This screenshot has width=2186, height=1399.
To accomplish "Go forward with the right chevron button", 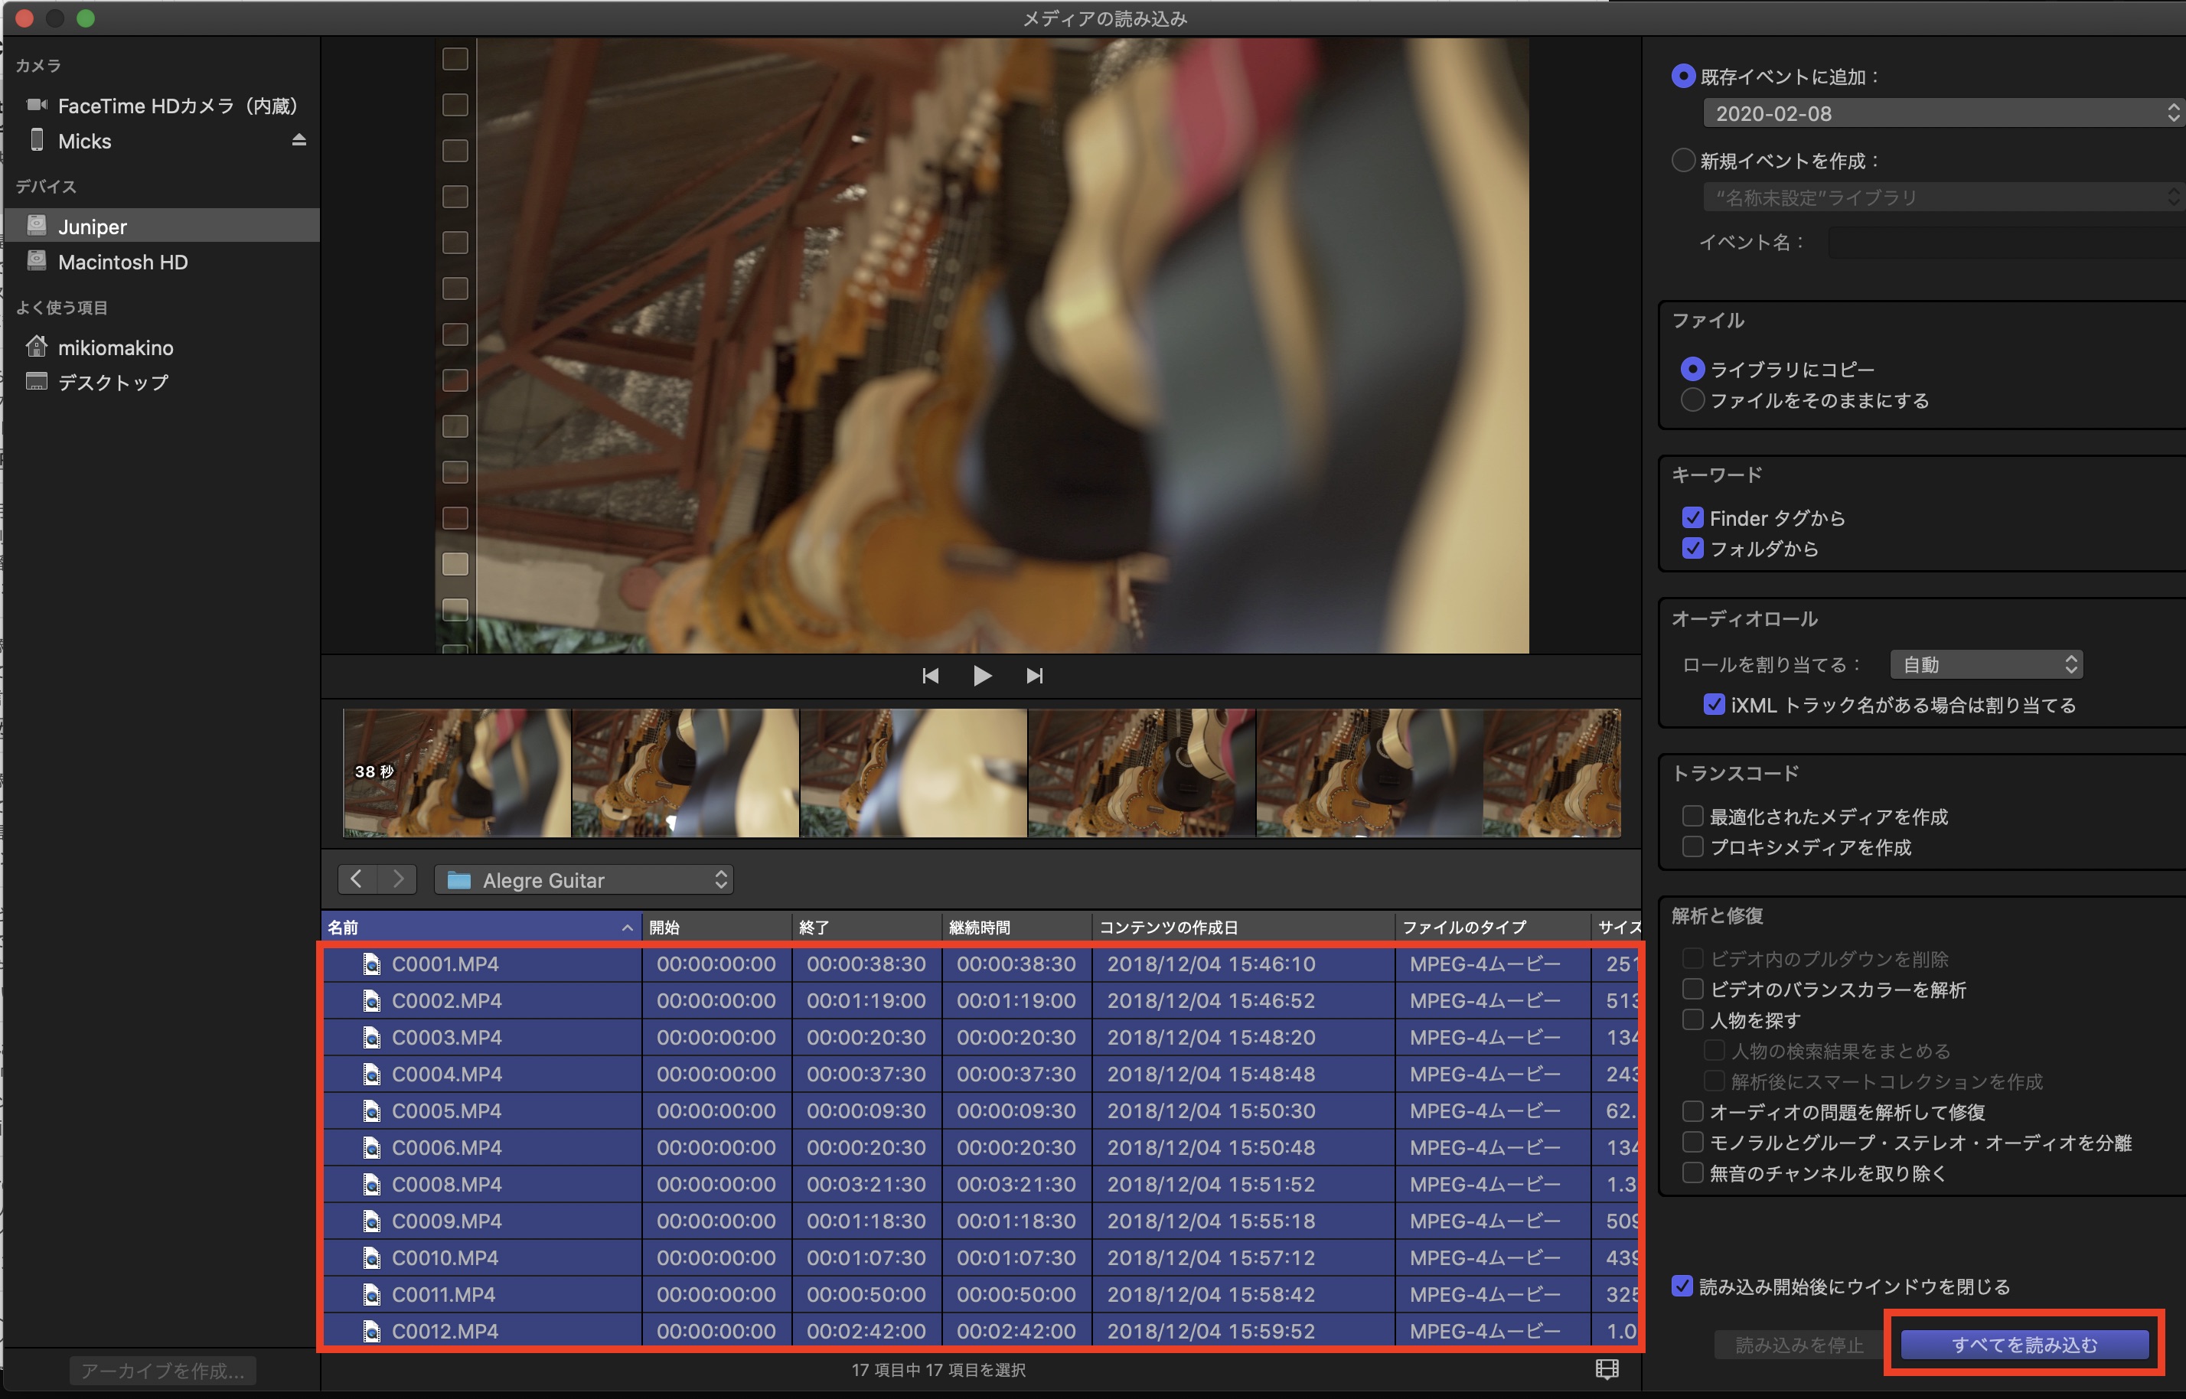I will tap(398, 879).
